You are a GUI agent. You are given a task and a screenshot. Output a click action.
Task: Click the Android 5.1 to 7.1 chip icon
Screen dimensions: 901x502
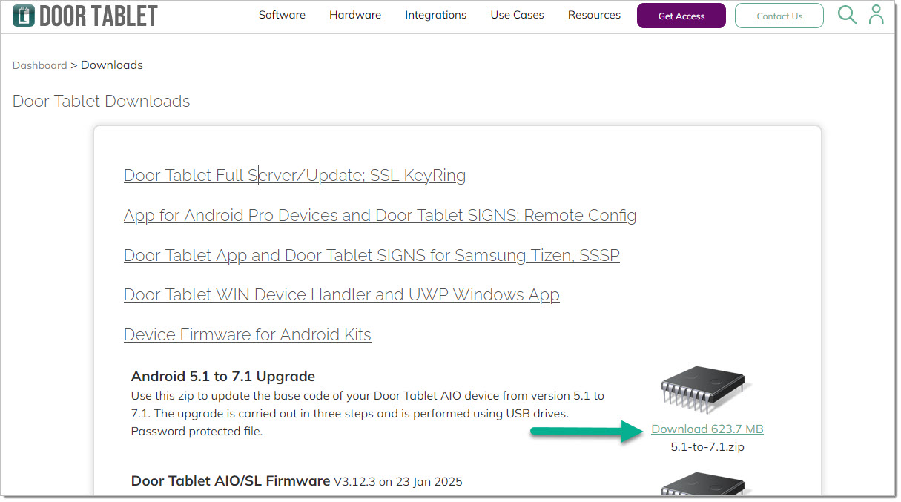[x=706, y=391]
